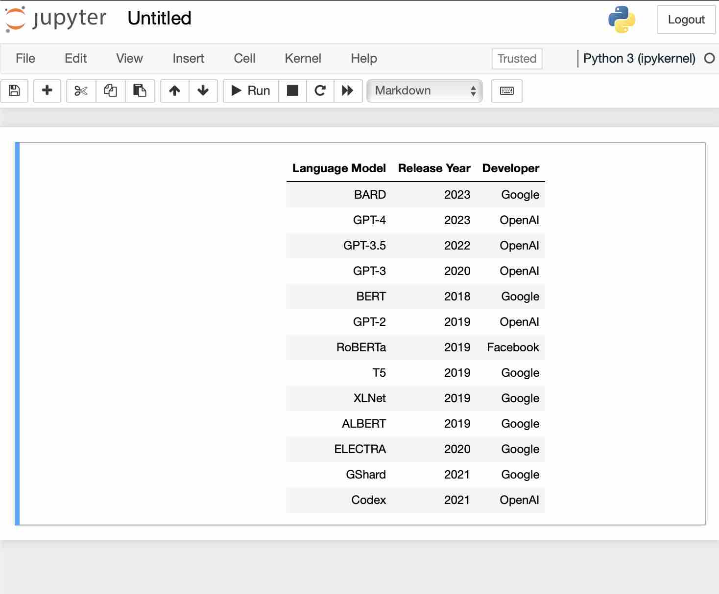Click the blue cell selection bar

[16, 333]
